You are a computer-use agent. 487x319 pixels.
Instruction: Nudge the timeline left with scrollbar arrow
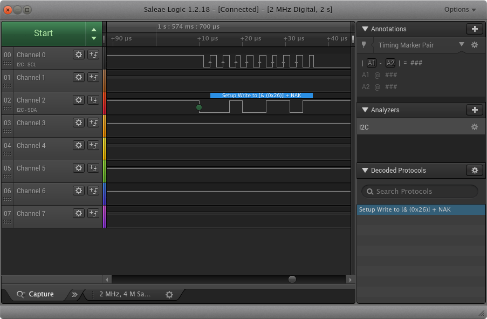point(107,280)
